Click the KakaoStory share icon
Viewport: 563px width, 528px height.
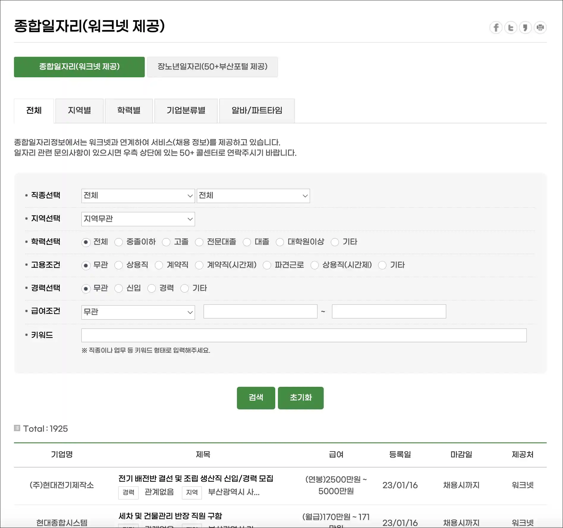[x=525, y=28]
